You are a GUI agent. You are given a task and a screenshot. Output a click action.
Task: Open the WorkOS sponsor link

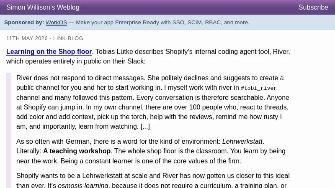[56, 23]
